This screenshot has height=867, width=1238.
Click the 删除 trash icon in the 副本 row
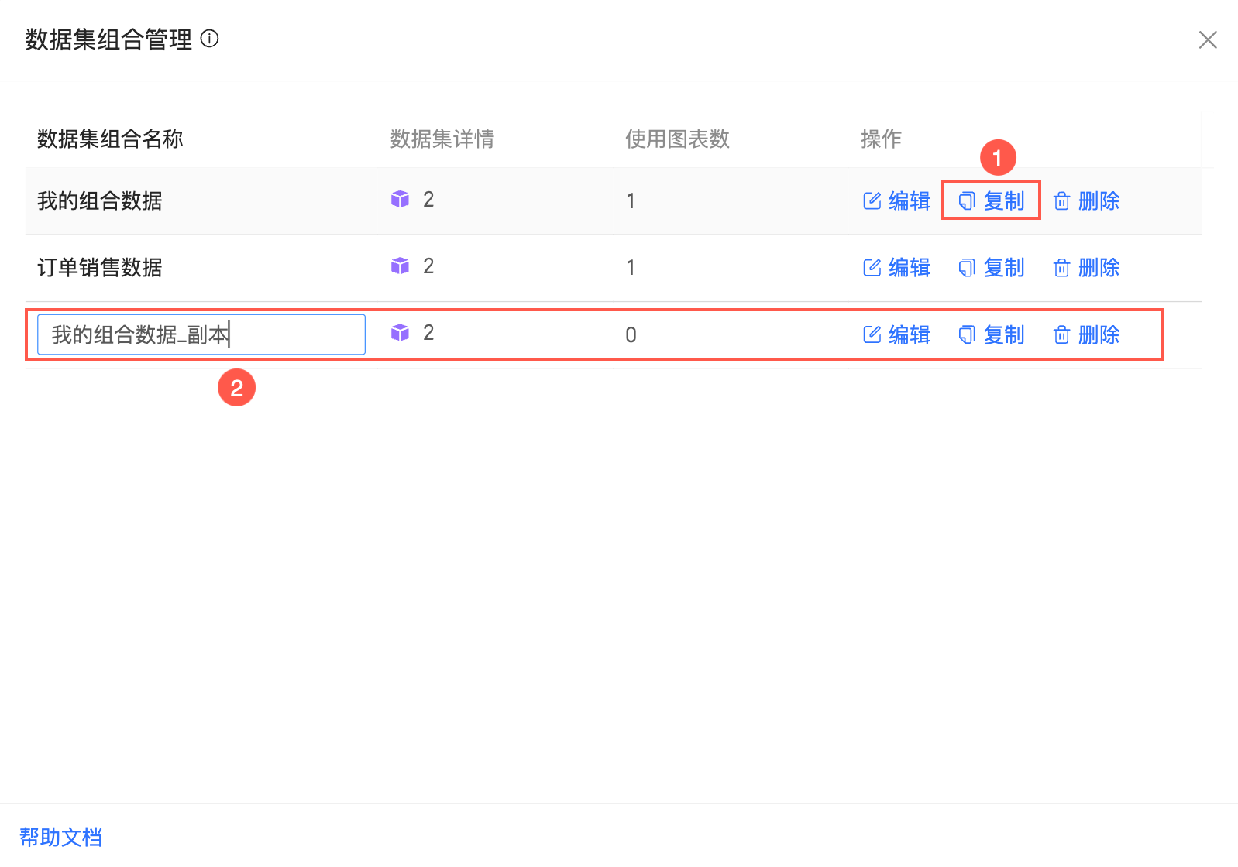[x=1061, y=334]
